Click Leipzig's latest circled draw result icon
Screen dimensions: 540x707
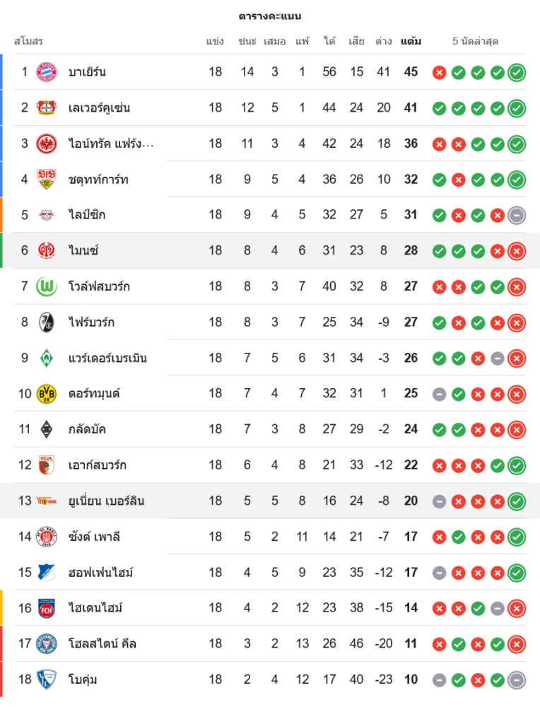click(x=517, y=215)
